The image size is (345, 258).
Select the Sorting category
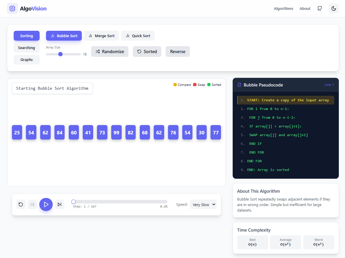[x=26, y=36]
